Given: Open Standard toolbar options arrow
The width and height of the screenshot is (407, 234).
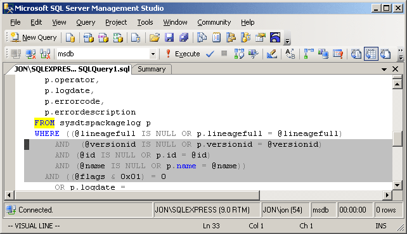Looking at the screenshot, I should click(287, 41).
